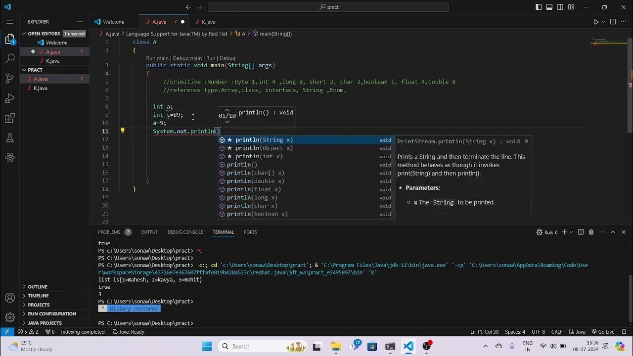Viewport: 633px width, 356px height.
Task: Kill the terminal with trash icon
Action: pos(591,232)
